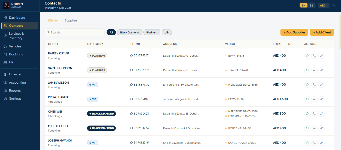The height and width of the screenshot is (150, 341).
Task: Edit Joseph Mwangi's client details
Action: [321, 143]
